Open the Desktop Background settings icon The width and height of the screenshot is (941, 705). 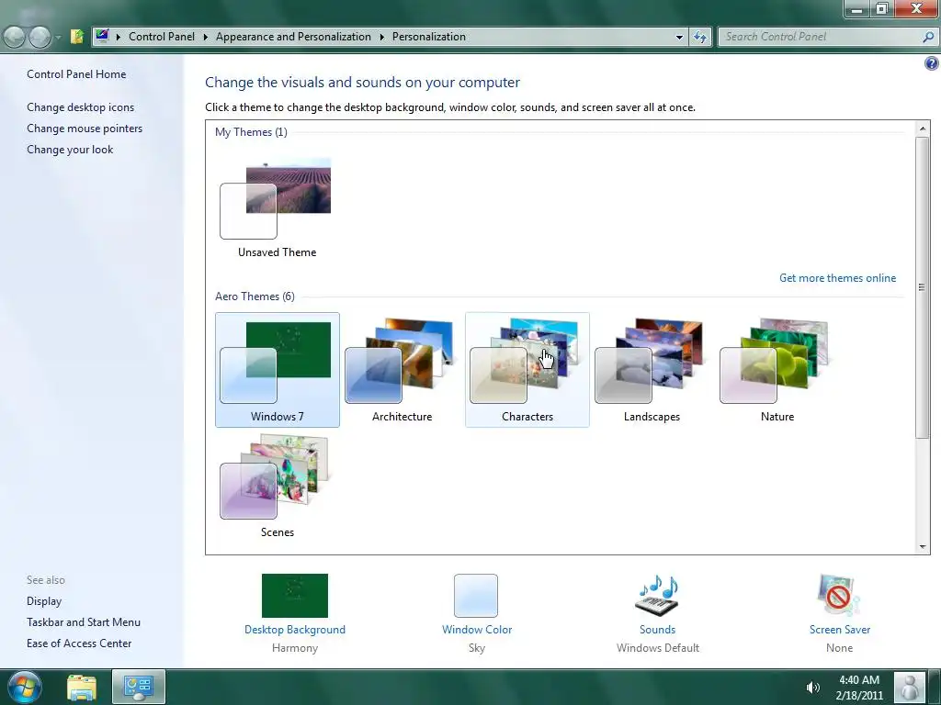tap(295, 595)
